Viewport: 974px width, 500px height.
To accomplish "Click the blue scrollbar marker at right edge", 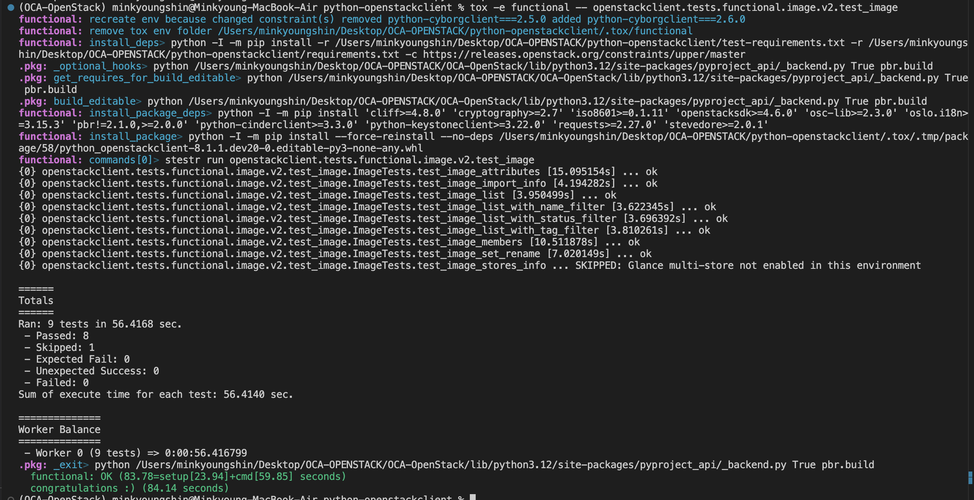I will (x=970, y=478).
